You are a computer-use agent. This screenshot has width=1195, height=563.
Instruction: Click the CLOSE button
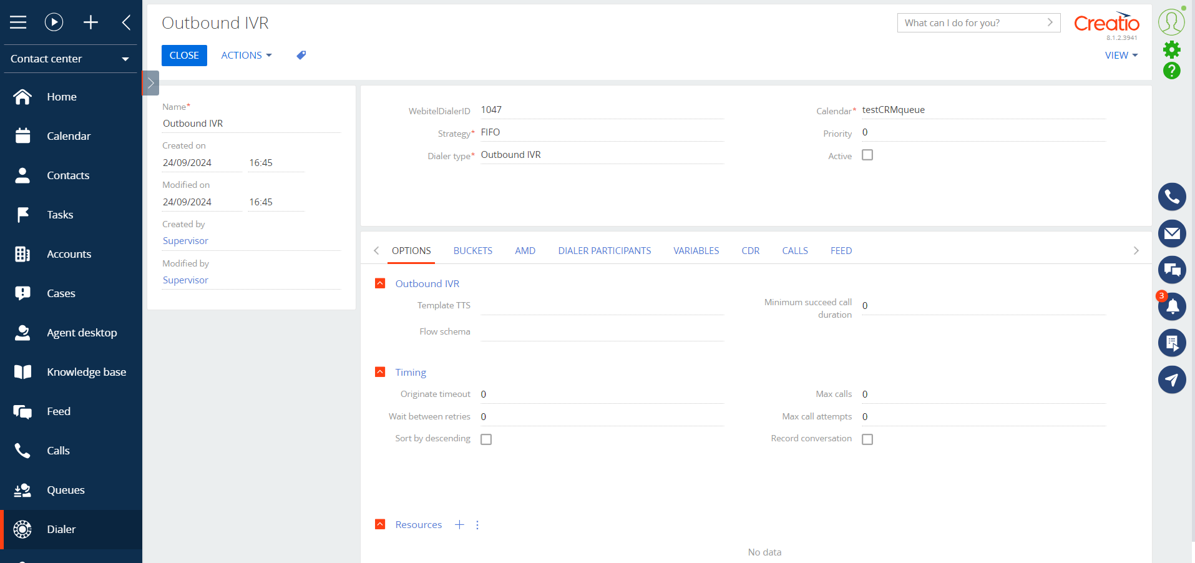click(x=184, y=55)
